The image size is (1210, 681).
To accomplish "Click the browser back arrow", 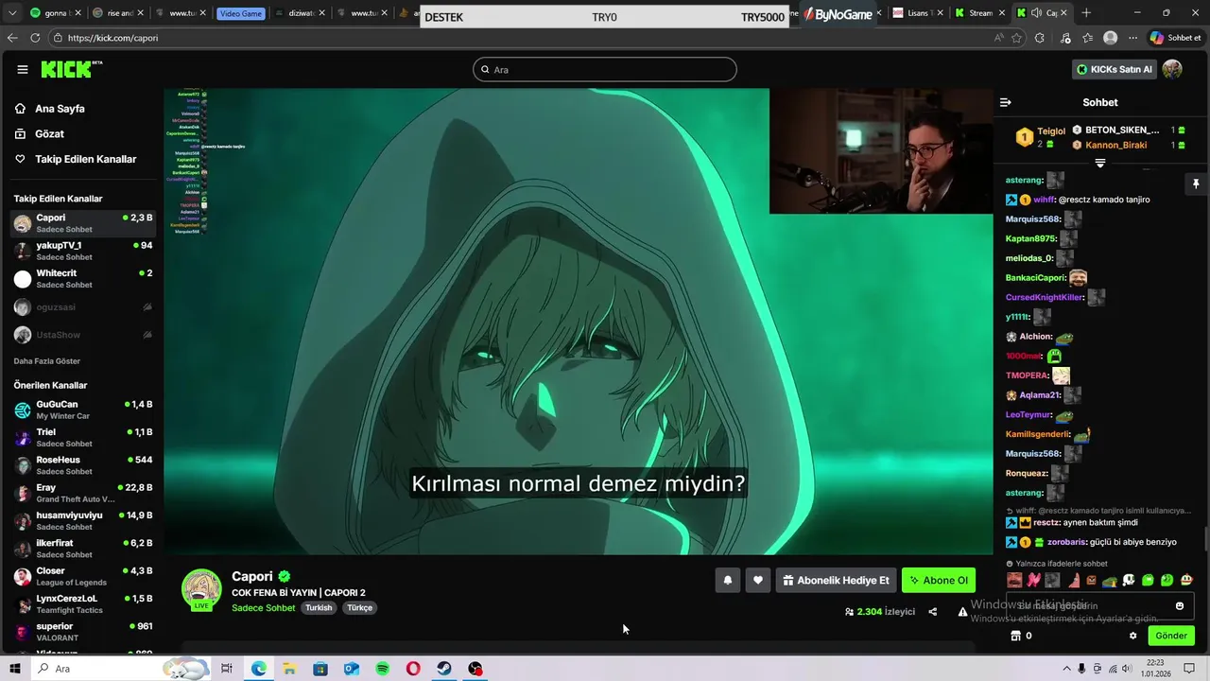I will 12,38.
